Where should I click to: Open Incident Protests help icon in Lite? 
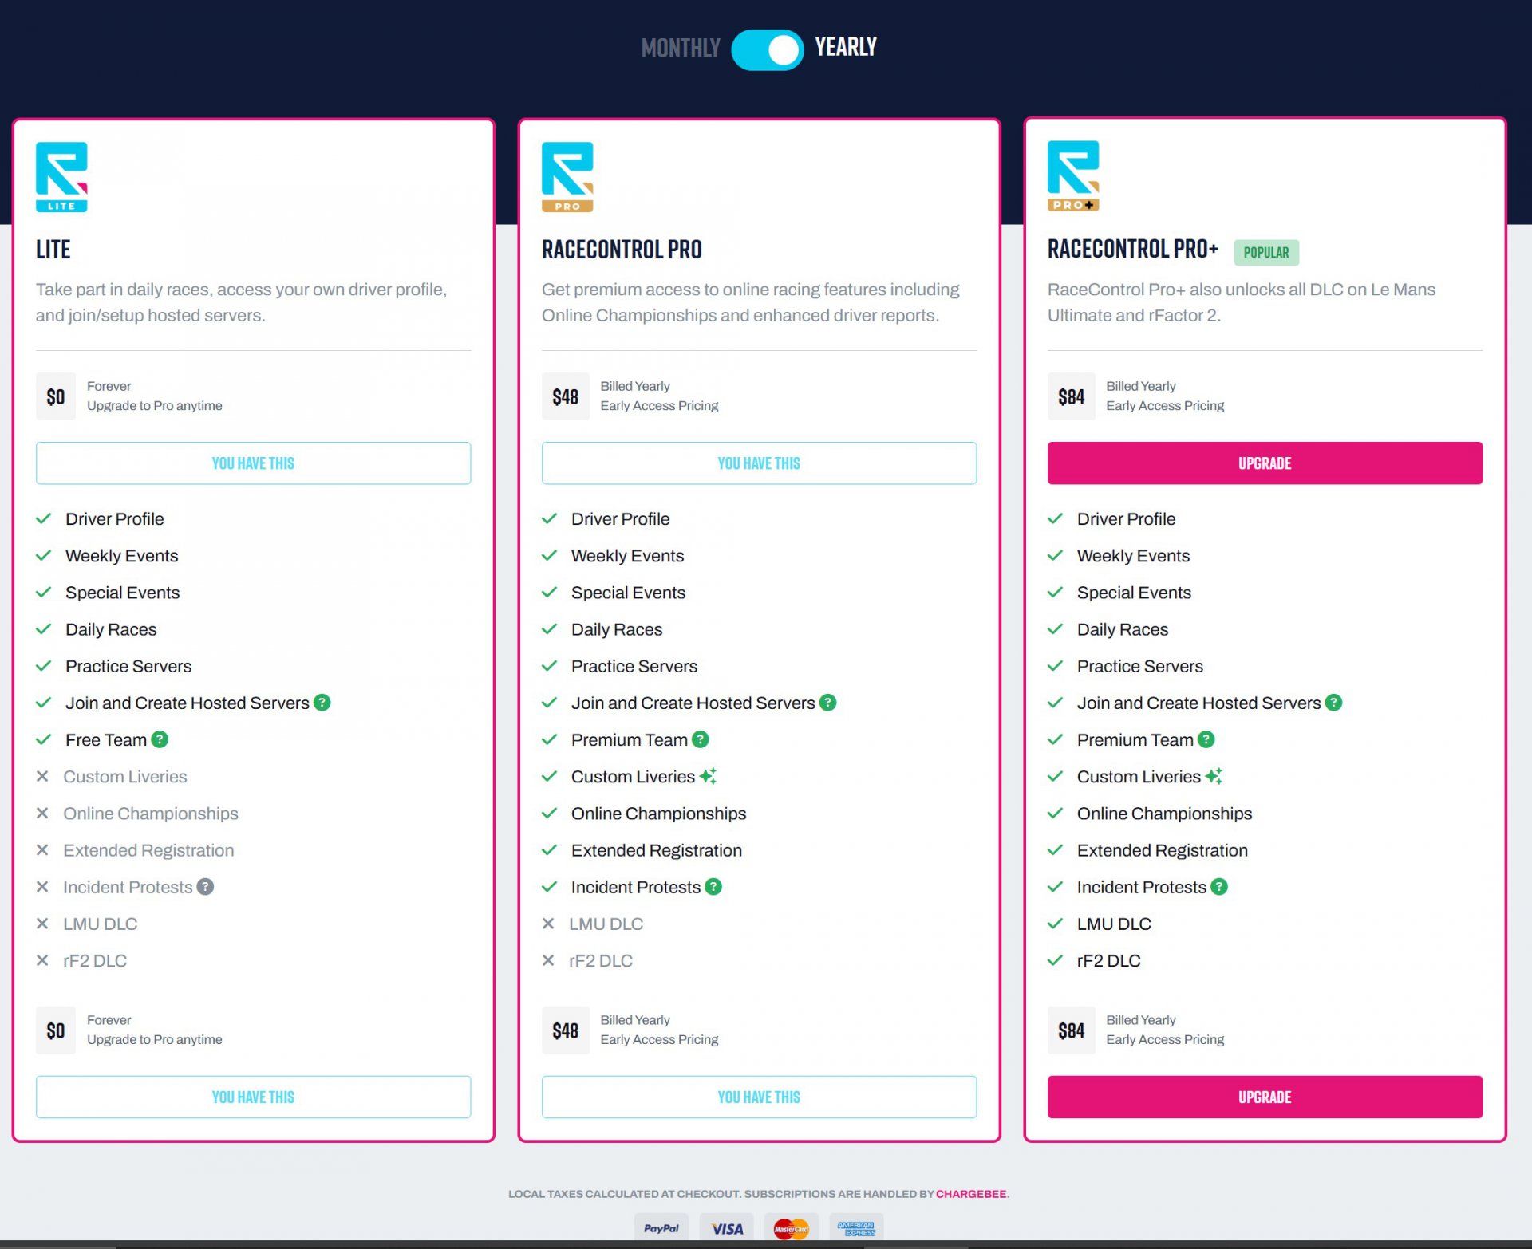point(205,887)
